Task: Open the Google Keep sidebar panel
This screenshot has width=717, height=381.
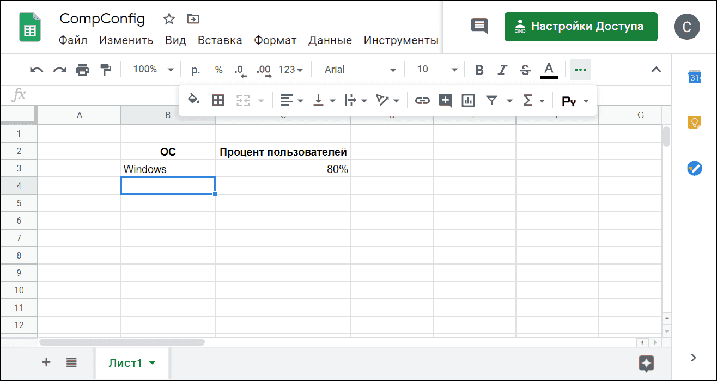Action: click(695, 122)
